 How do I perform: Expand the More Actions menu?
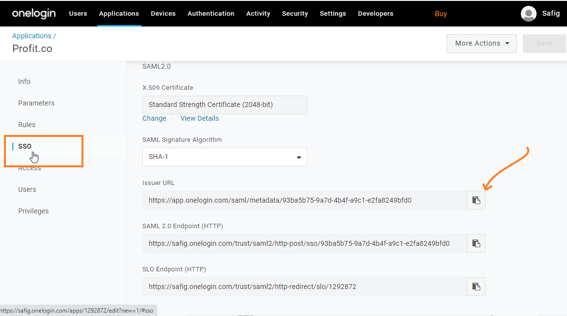(x=482, y=43)
